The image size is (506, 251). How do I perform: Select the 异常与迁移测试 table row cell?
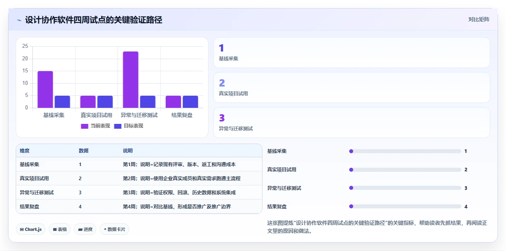[37, 193]
